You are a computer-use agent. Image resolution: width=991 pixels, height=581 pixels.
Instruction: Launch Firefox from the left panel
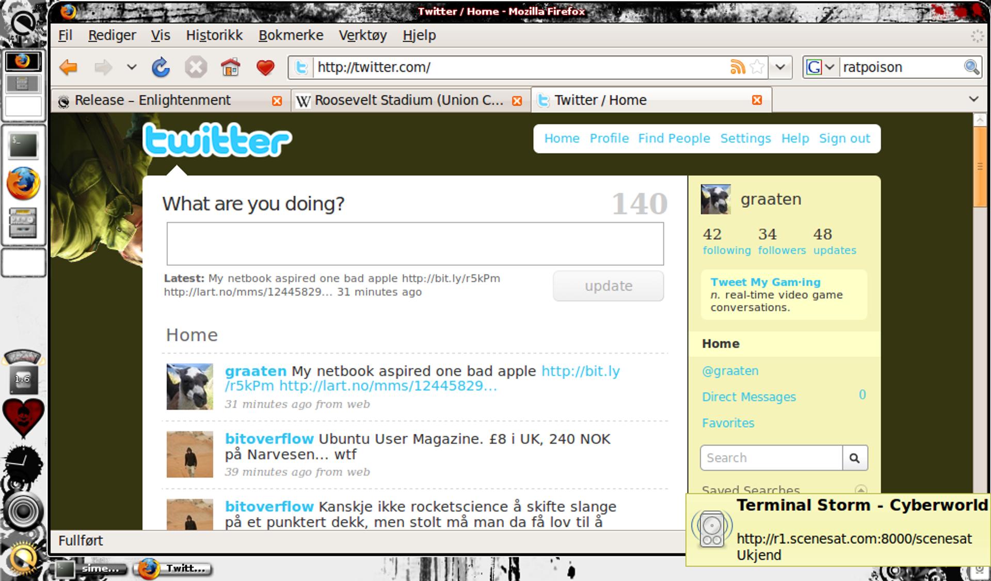tap(23, 183)
